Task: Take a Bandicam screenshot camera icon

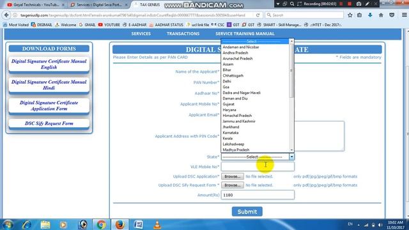Action: click(359, 4)
